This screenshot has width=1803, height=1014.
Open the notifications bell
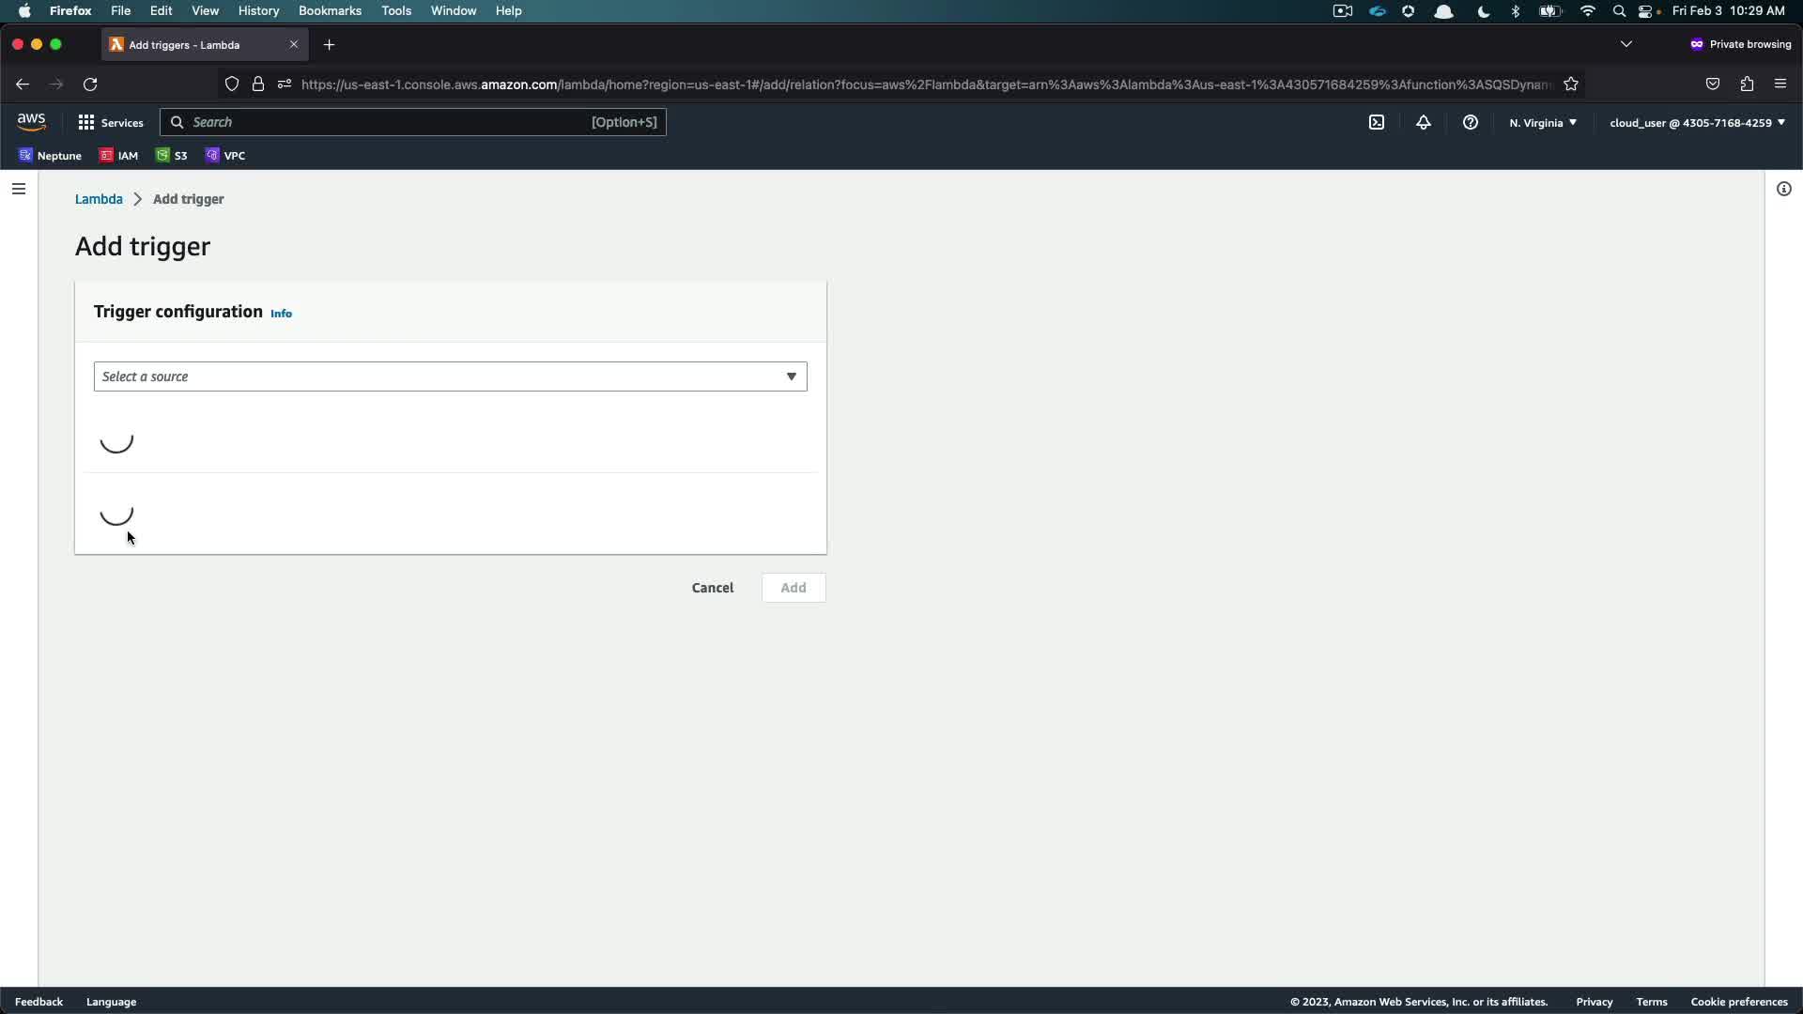(x=1424, y=123)
